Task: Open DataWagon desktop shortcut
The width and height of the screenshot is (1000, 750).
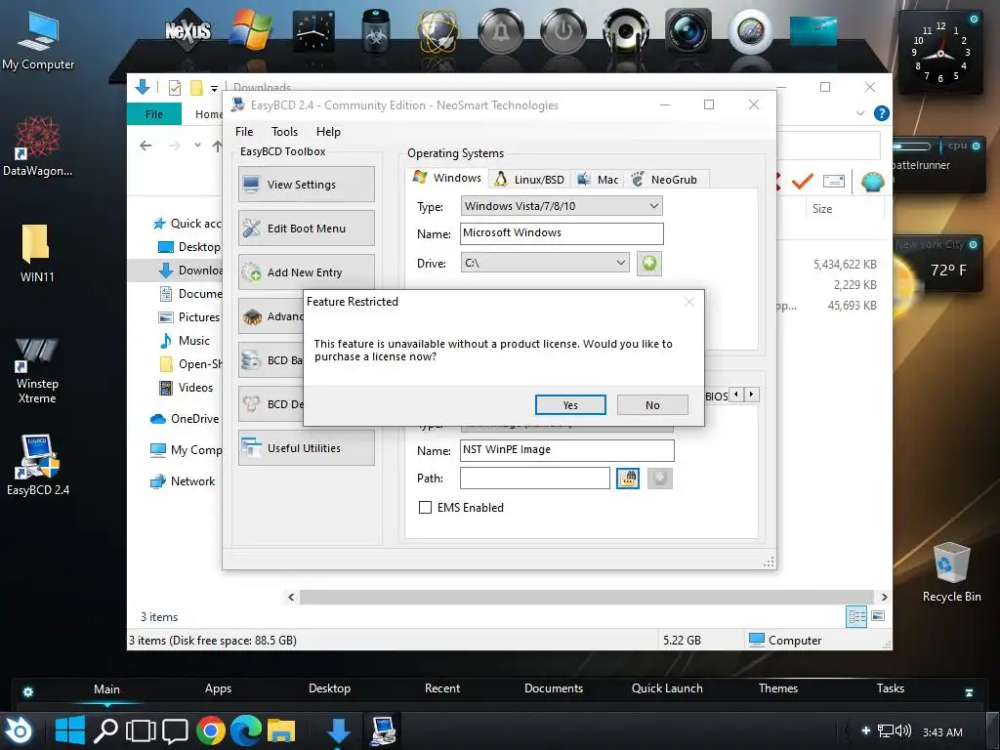Action: pos(38,146)
